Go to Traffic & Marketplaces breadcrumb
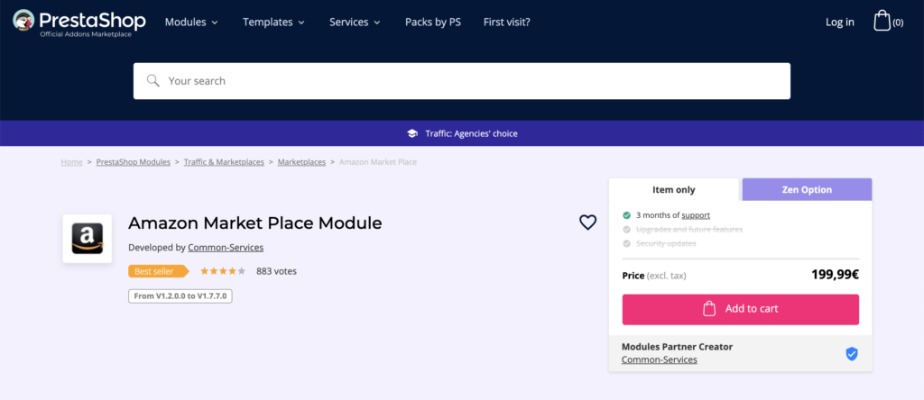Viewport: 924px width, 400px height. pos(224,162)
